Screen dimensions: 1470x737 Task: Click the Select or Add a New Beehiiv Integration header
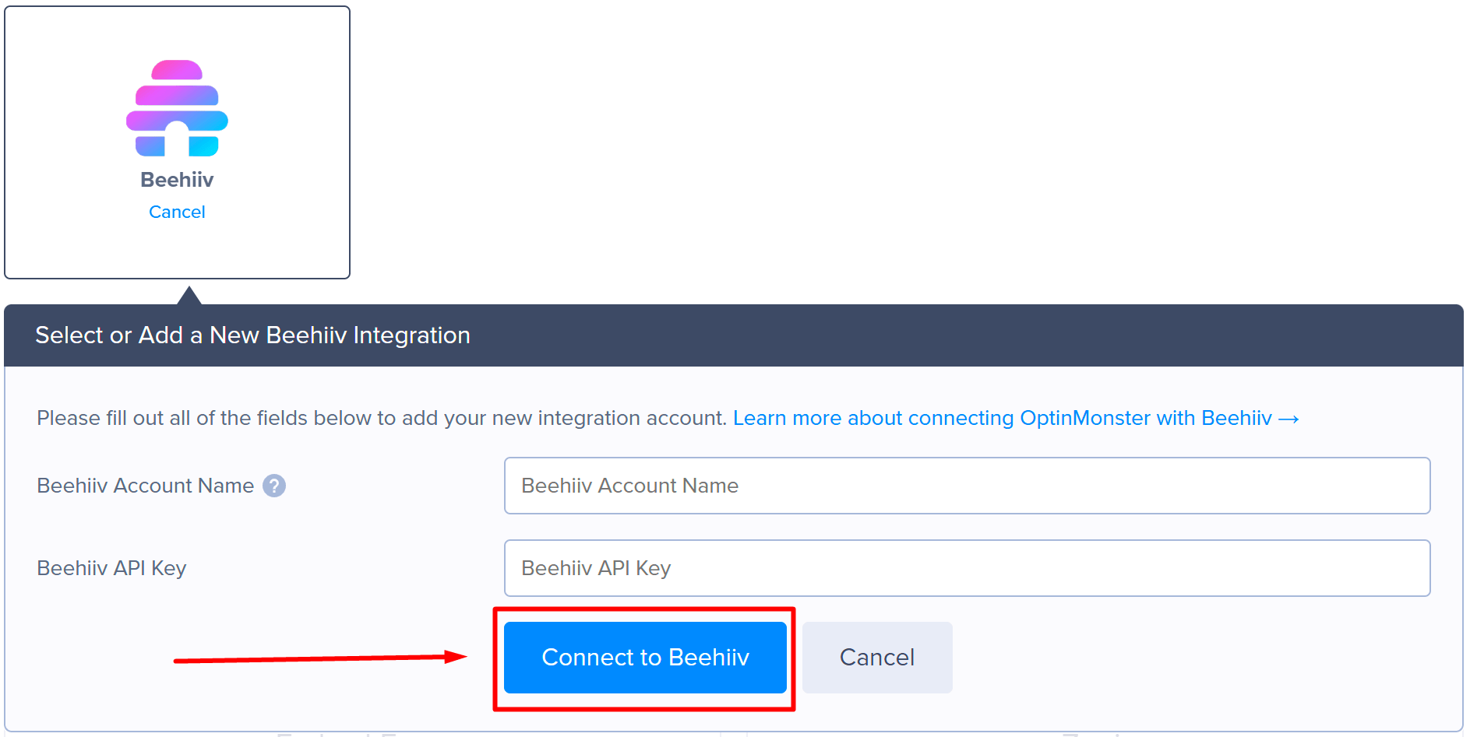pyautogui.click(x=253, y=335)
